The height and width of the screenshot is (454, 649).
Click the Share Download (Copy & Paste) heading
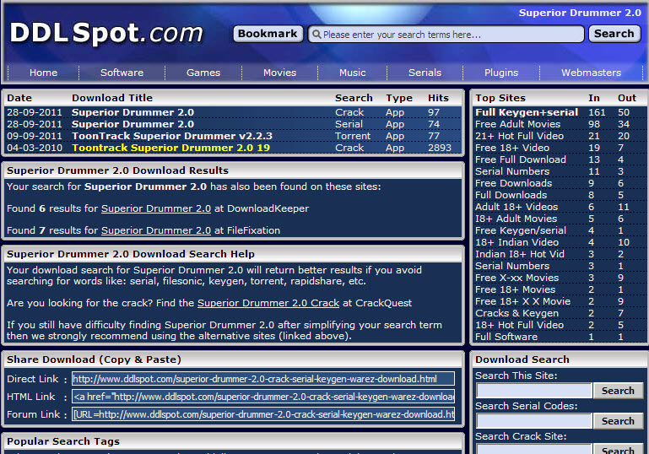94,359
